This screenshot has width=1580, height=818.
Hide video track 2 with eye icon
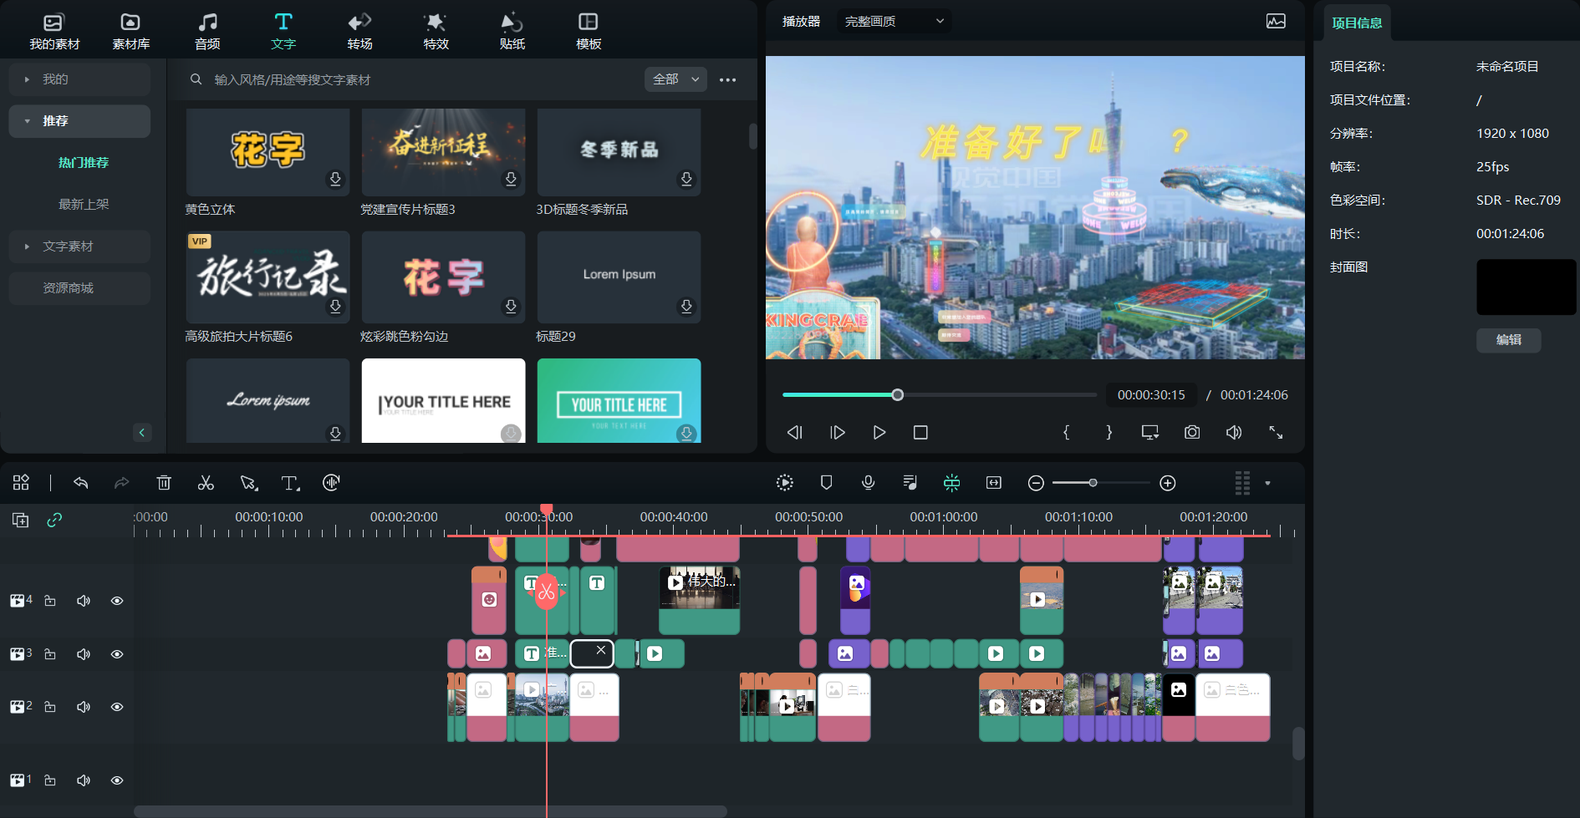coord(117,707)
